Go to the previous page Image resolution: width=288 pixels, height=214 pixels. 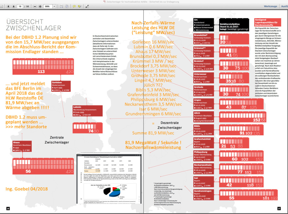[8, 6]
